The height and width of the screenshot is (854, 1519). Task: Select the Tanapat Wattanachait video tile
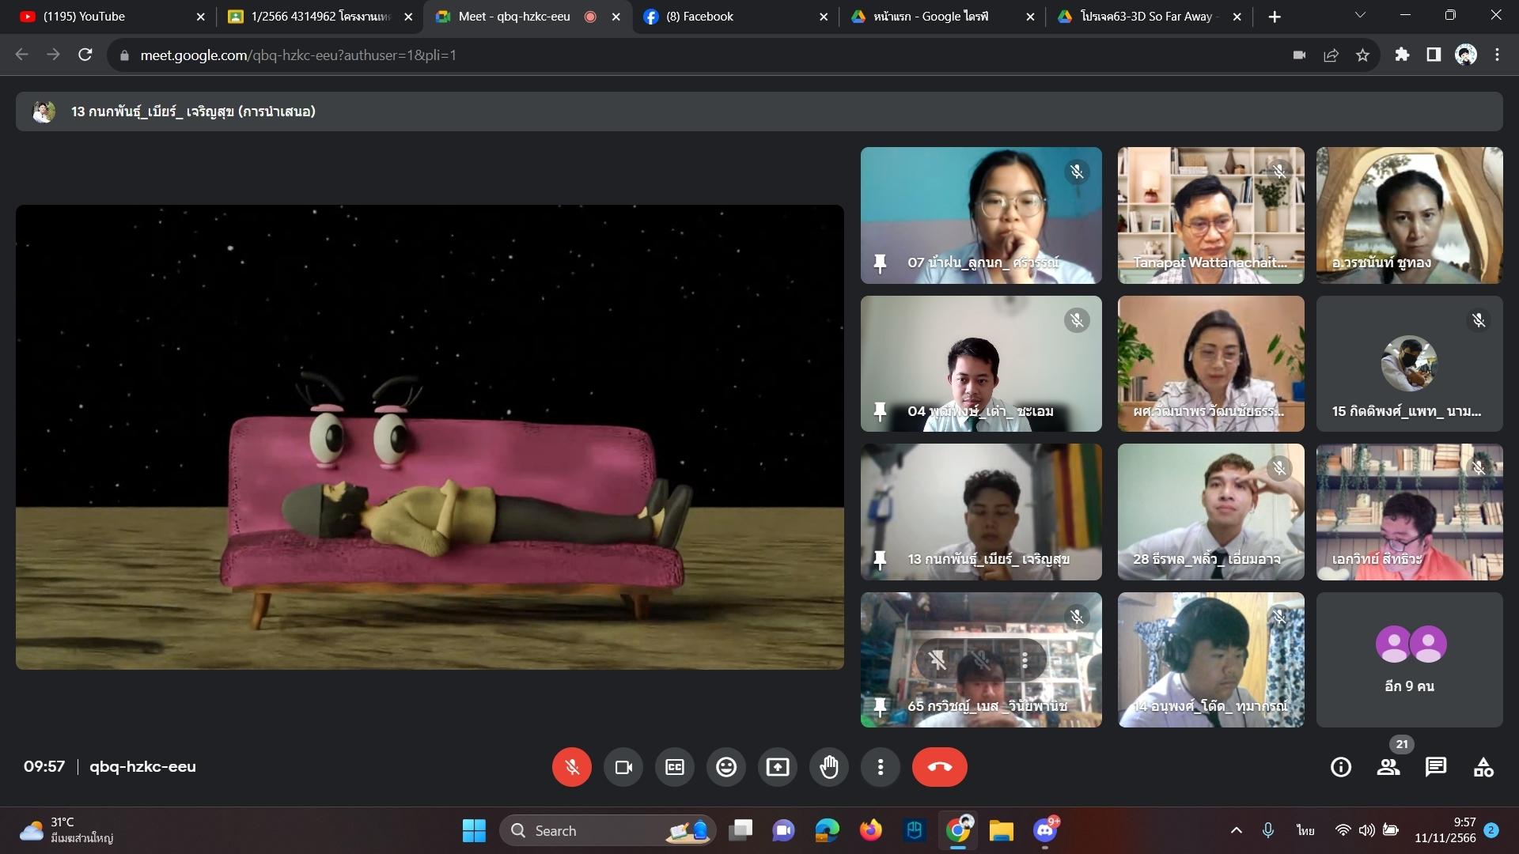pos(1210,215)
